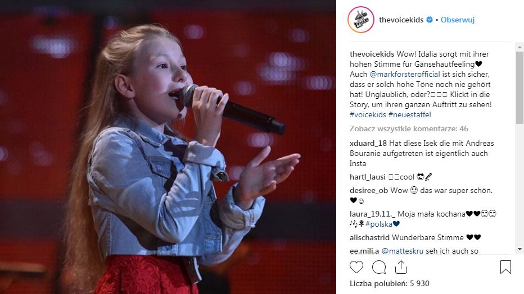Open #voicekids hashtag
Screen dimensions: 524x294
368,114
